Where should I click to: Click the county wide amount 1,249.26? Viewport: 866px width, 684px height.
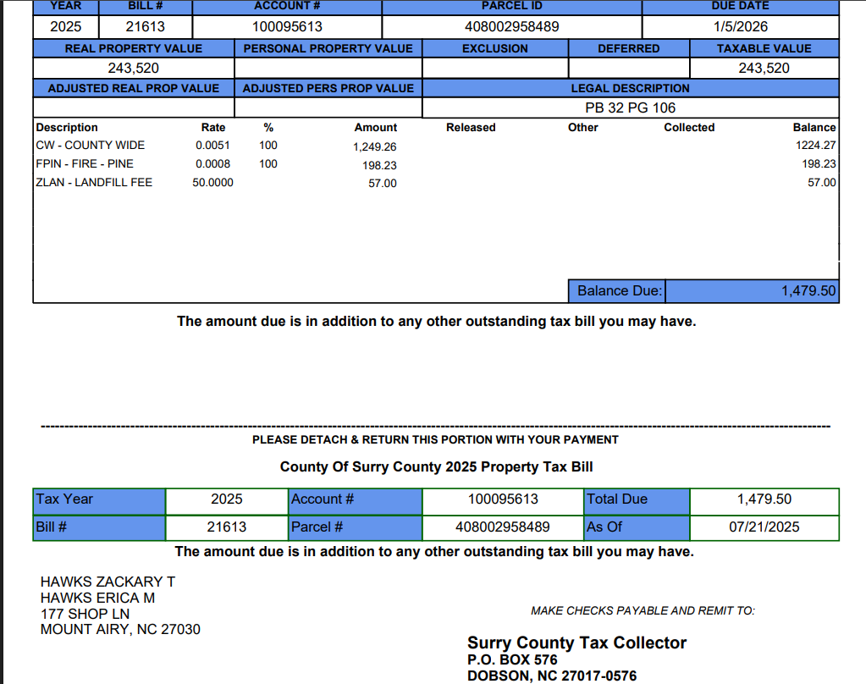coord(374,146)
